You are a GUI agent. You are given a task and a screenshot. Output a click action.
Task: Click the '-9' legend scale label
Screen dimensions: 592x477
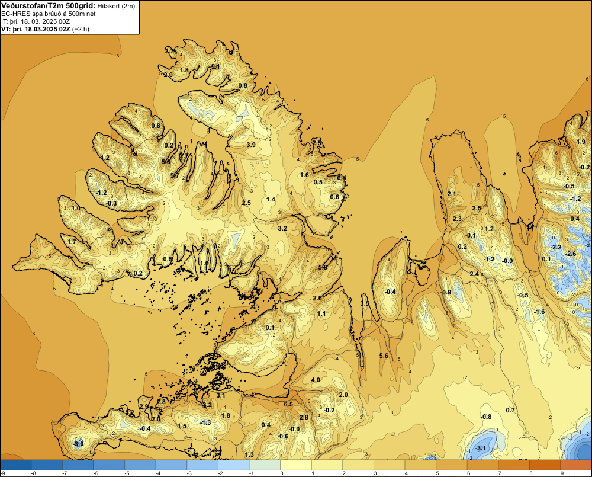coord(2,473)
